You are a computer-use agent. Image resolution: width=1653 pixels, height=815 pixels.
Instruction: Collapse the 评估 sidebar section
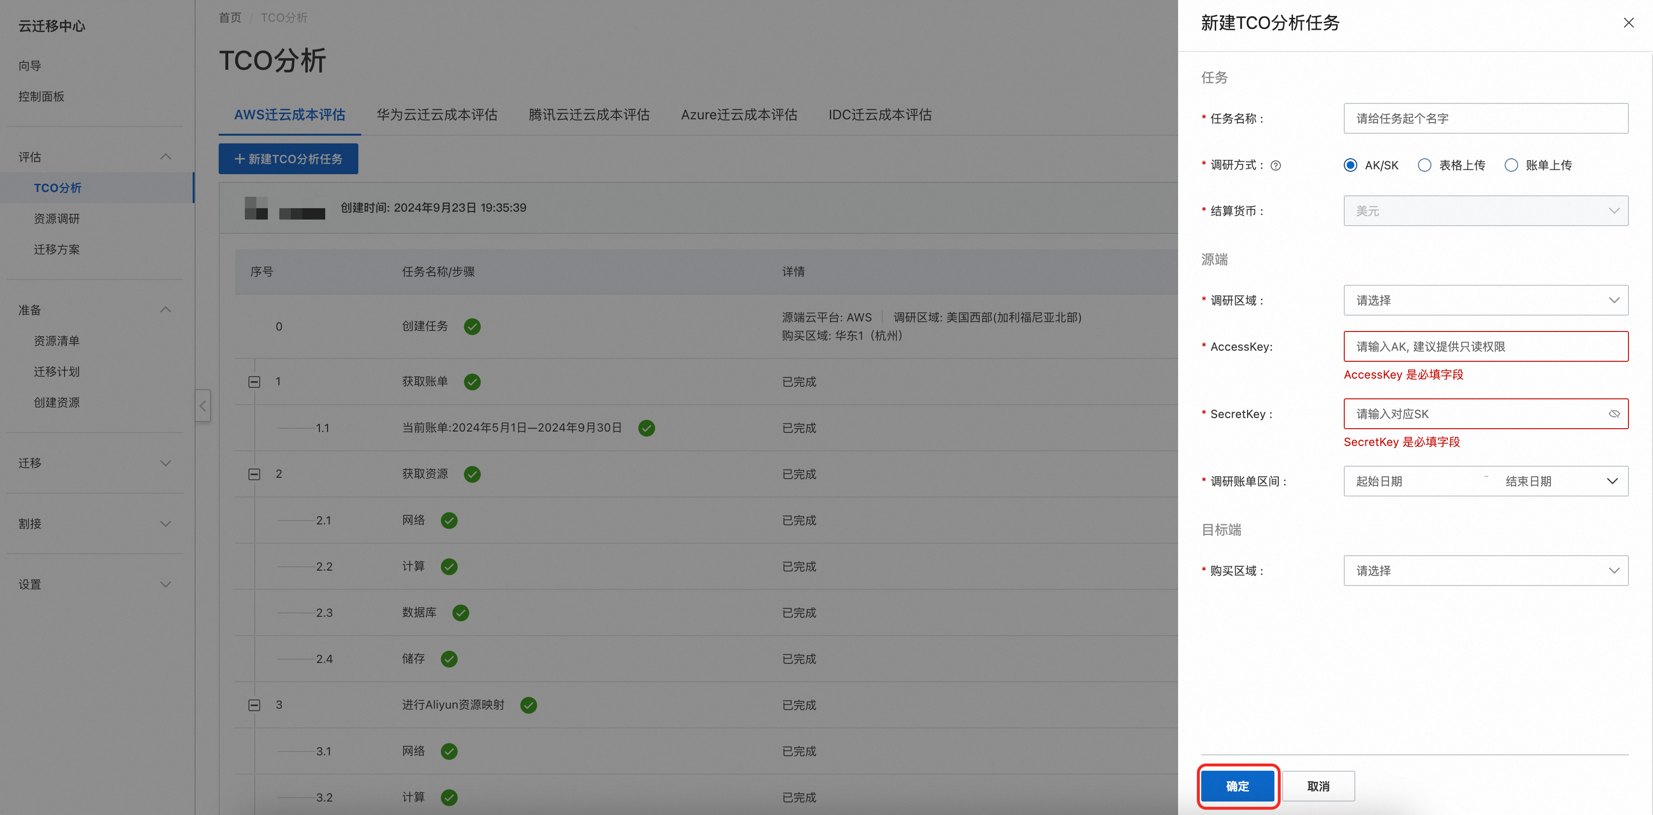tap(165, 157)
